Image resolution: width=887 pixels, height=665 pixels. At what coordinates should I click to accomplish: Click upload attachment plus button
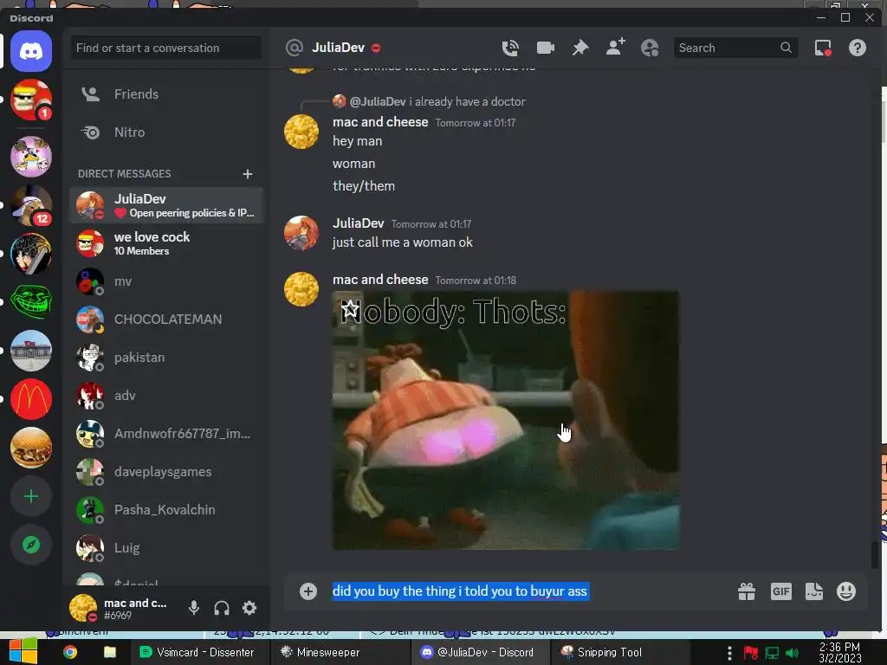[x=308, y=591]
